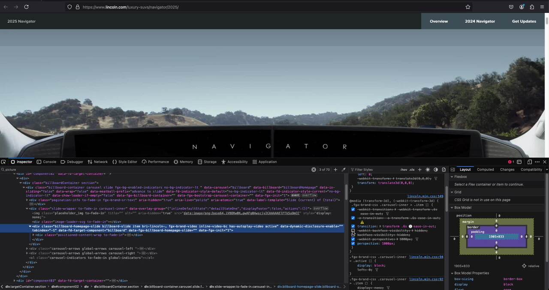This screenshot has height=290, width=549.
Task: Open the Performance tab
Action: tap(155, 162)
